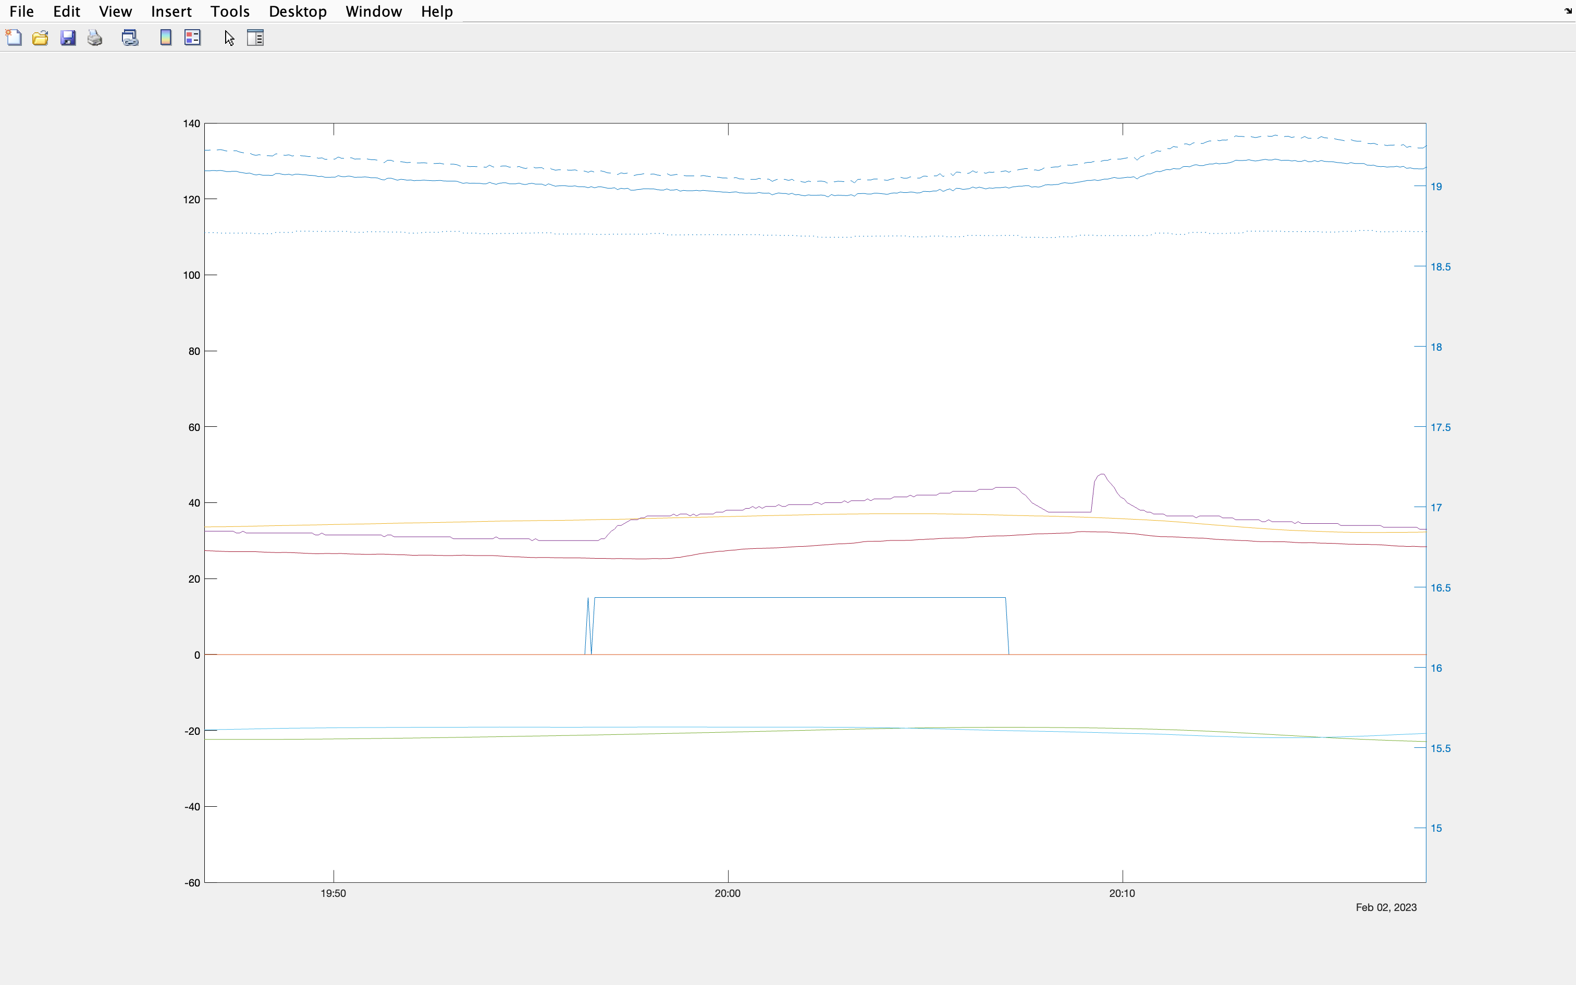Click the 60 left y-axis label
This screenshot has width=1576, height=985.
tap(194, 427)
